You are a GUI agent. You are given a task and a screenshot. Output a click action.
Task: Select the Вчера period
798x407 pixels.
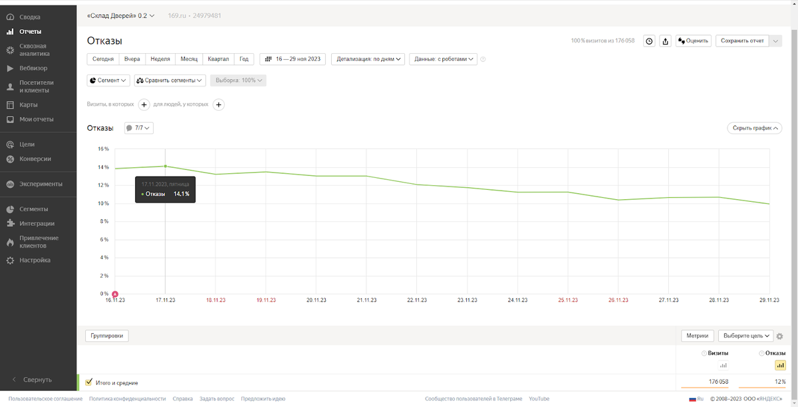tap(132, 59)
